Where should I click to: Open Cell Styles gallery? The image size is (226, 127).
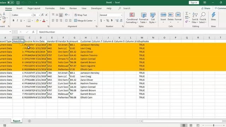[153, 18]
